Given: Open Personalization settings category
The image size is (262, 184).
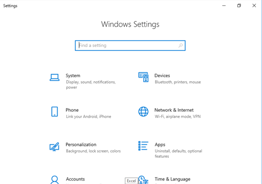Looking at the screenshot, I should click(x=85, y=147).
